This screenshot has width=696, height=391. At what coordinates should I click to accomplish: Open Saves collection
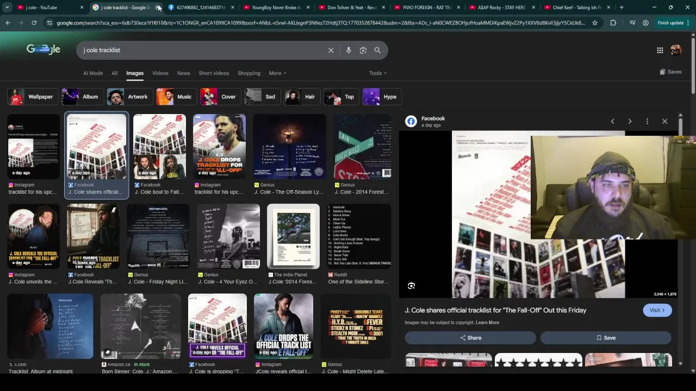[670, 72]
